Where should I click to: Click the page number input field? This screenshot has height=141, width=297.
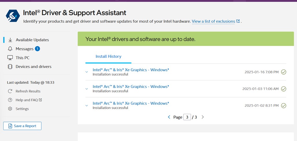187,117
